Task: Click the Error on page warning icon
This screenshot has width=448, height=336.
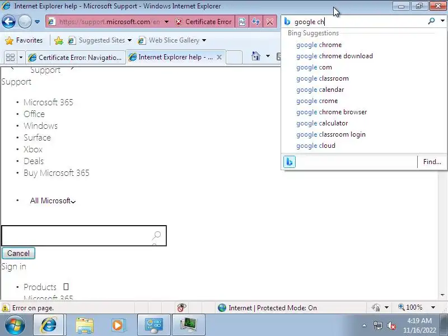Action: (x=6, y=308)
